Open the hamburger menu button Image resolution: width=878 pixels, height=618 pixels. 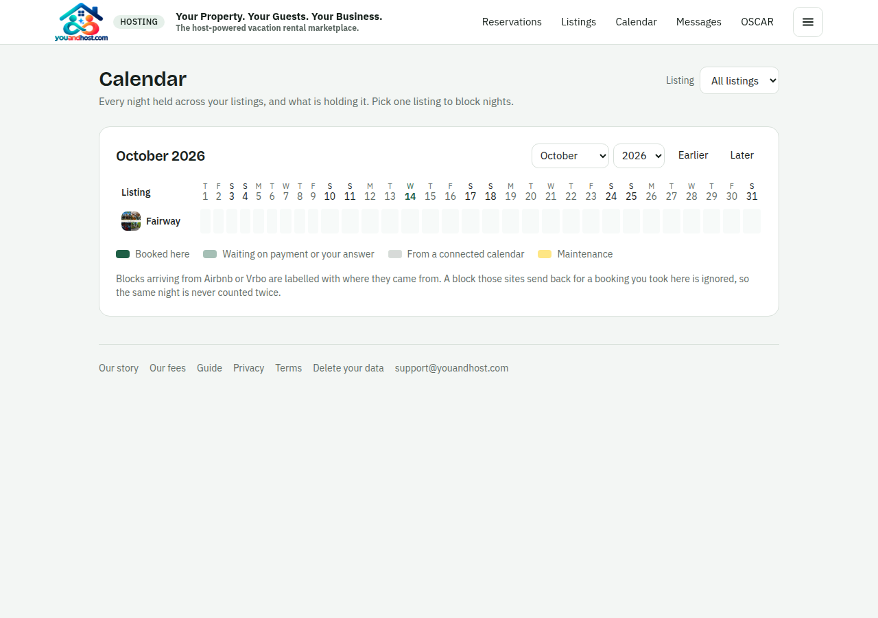coord(808,22)
